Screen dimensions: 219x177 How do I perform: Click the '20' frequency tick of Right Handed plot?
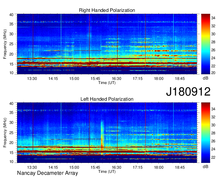click(x=11, y=54)
